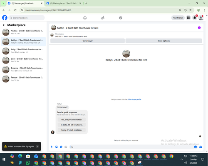Open Chrome's three-dot menu
The image size is (208, 166).
coord(204,10)
